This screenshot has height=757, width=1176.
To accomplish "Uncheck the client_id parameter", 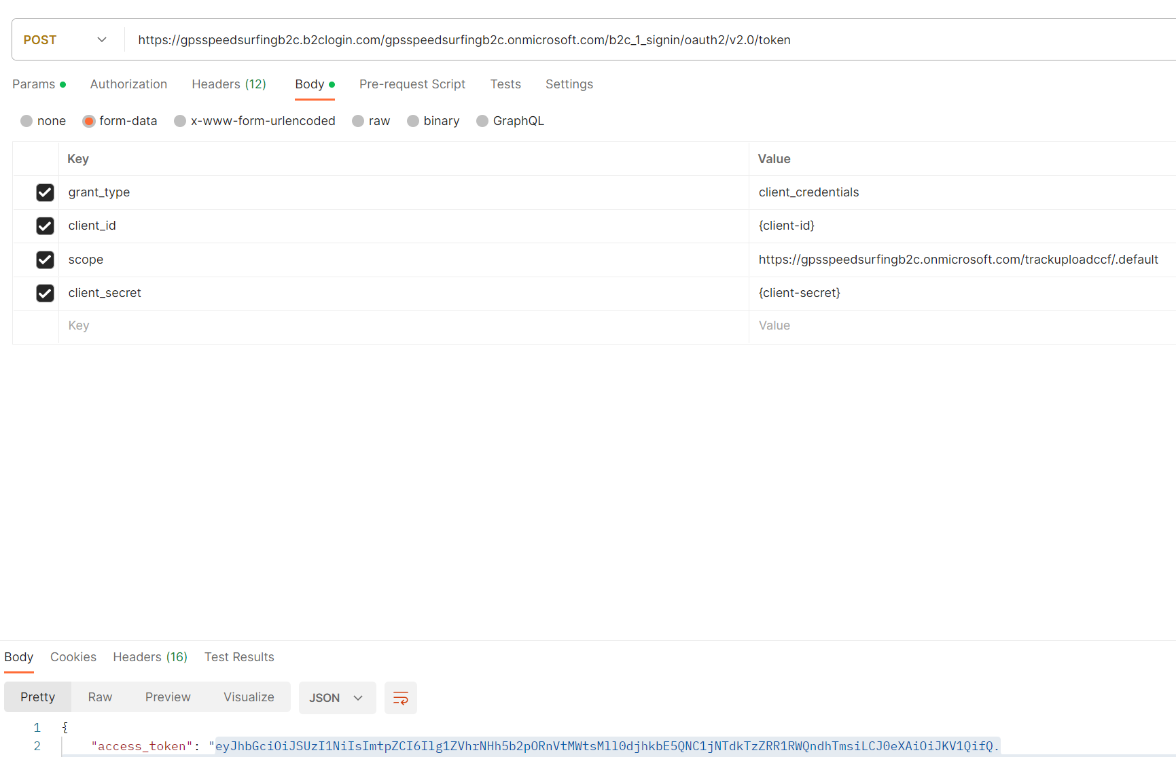I will tap(45, 226).
